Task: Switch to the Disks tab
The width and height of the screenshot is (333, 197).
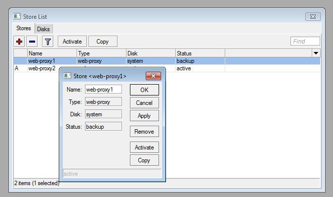Action: (x=43, y=29)
